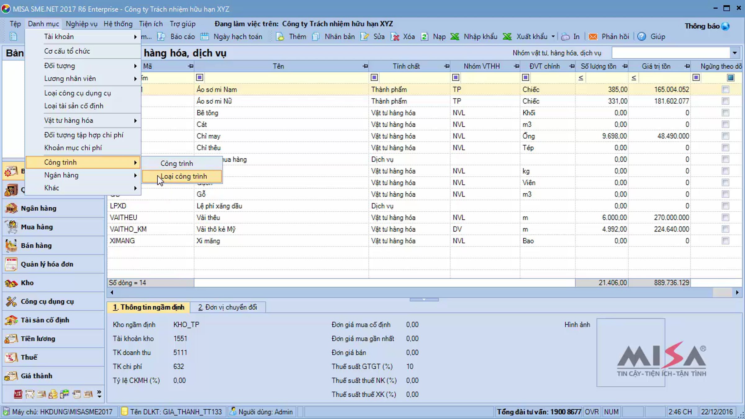Show more sidebar module shortcuts chevron
This screenshot has width=745, height=419.
[99, 394]
